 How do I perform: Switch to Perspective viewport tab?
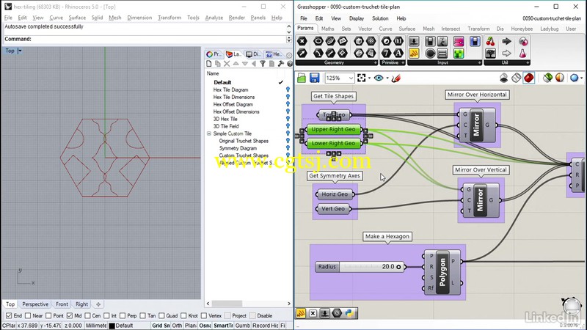point(35,304)
